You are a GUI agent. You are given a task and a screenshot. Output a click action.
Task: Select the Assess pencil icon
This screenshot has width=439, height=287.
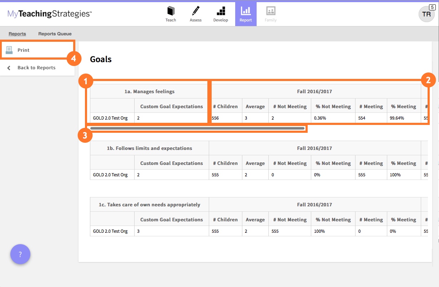pos(196,13)
